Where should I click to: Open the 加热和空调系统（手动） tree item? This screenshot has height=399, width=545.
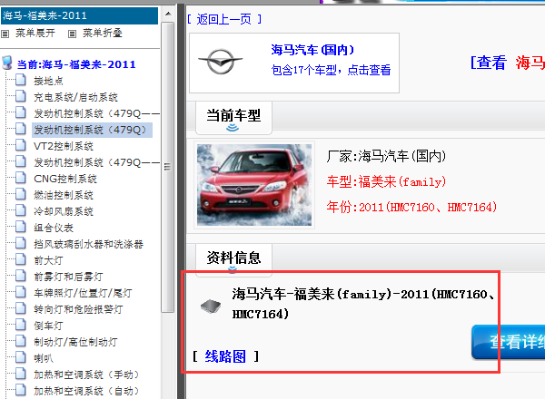pos(86,375)
